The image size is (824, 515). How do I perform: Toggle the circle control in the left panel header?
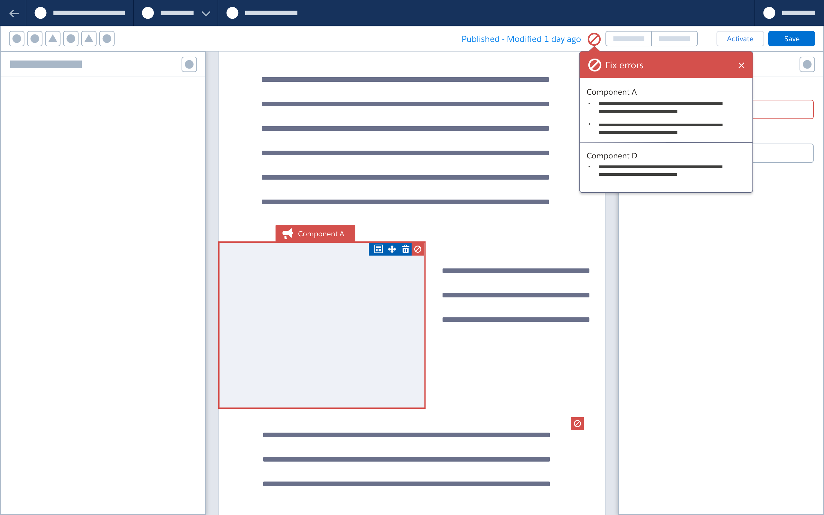pos(189,64)
